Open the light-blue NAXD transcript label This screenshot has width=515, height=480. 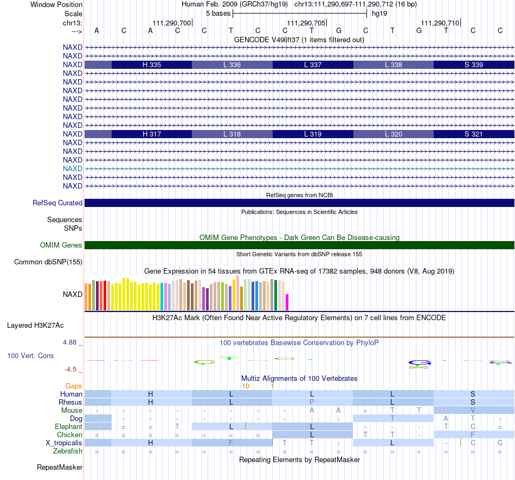click(x=73, y=168)
